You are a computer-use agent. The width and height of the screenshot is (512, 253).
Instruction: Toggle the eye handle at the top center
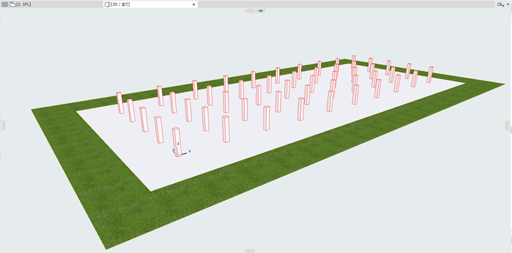[x=261, y=10]
